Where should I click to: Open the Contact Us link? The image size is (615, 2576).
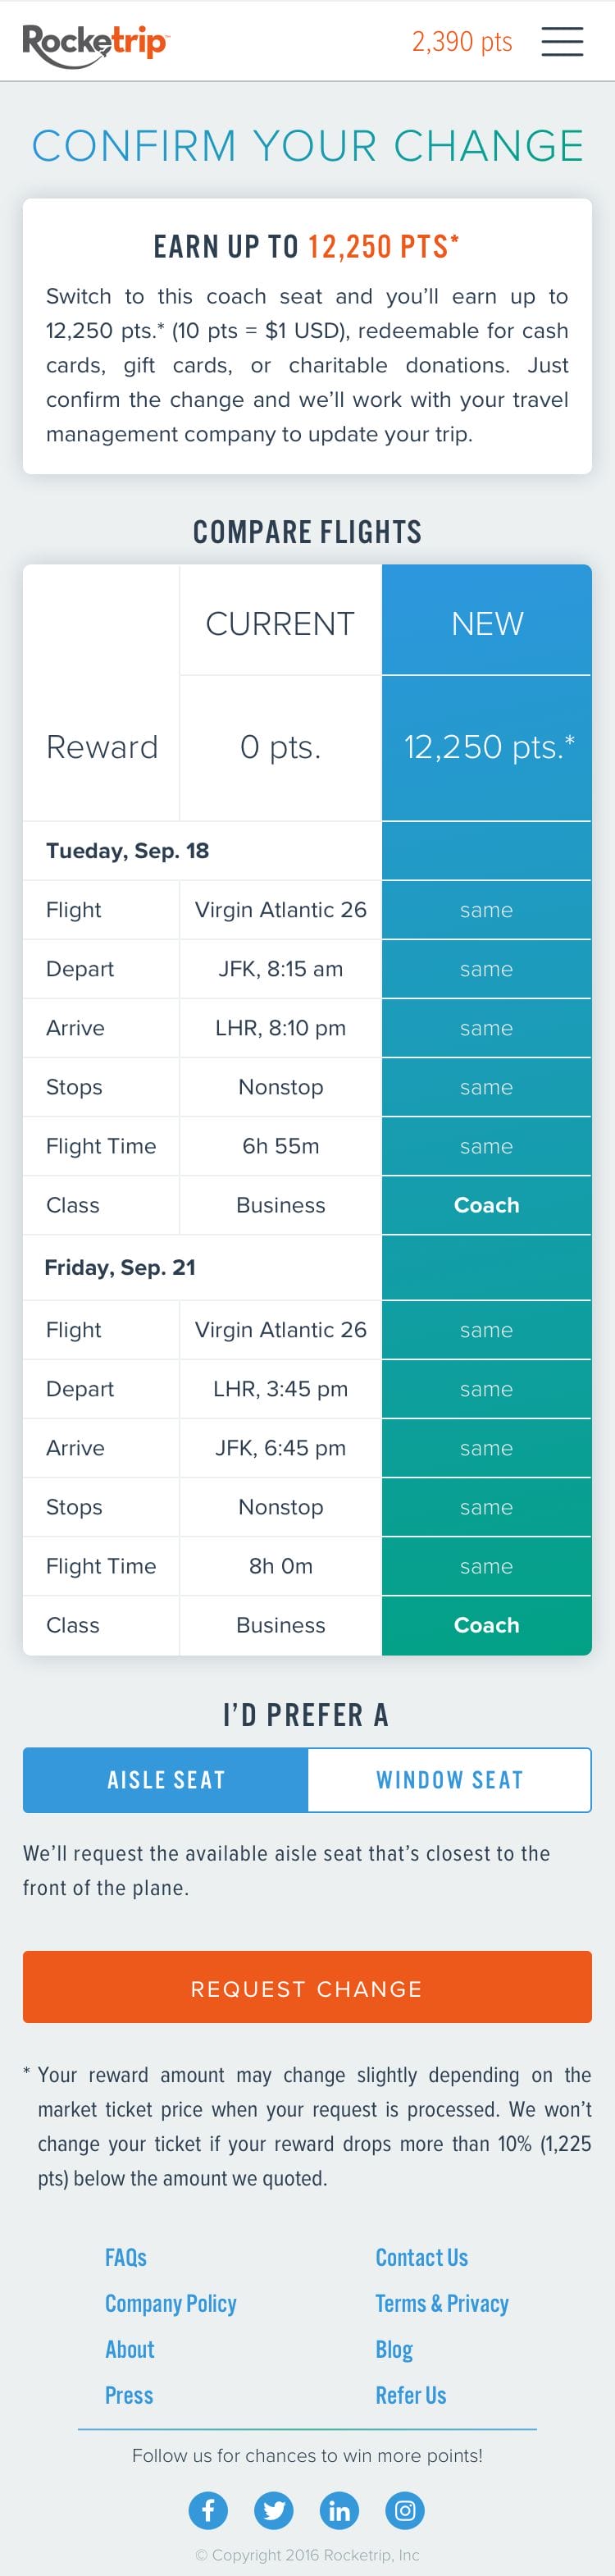422,2257
